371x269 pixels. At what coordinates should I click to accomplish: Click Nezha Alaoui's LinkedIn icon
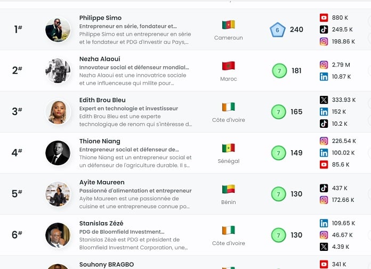(x=324, y=77)
